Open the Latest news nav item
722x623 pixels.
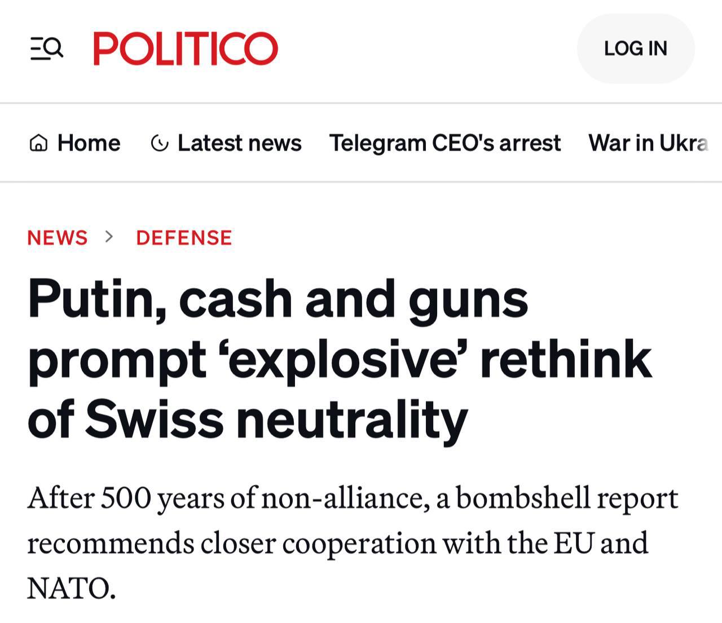pos(226,143)
